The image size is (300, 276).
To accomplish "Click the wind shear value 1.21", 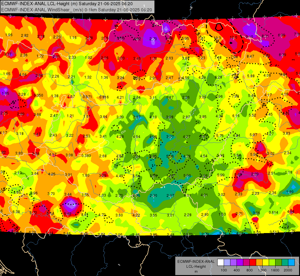I will click(x=70, y=116).
